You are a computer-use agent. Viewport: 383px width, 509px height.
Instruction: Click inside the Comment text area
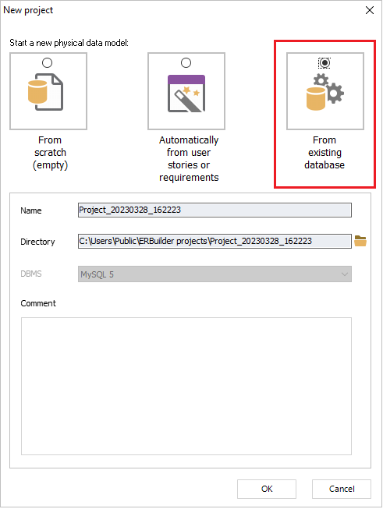point(186,387)
